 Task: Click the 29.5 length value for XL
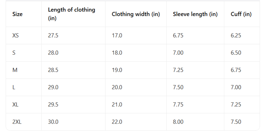click(x=53, y=105)
